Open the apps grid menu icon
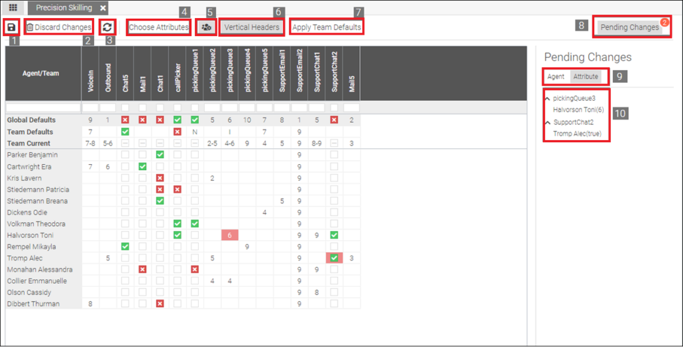Image resolution: width=683 pixels, height=347 pixels. click(x=13, y=7)
